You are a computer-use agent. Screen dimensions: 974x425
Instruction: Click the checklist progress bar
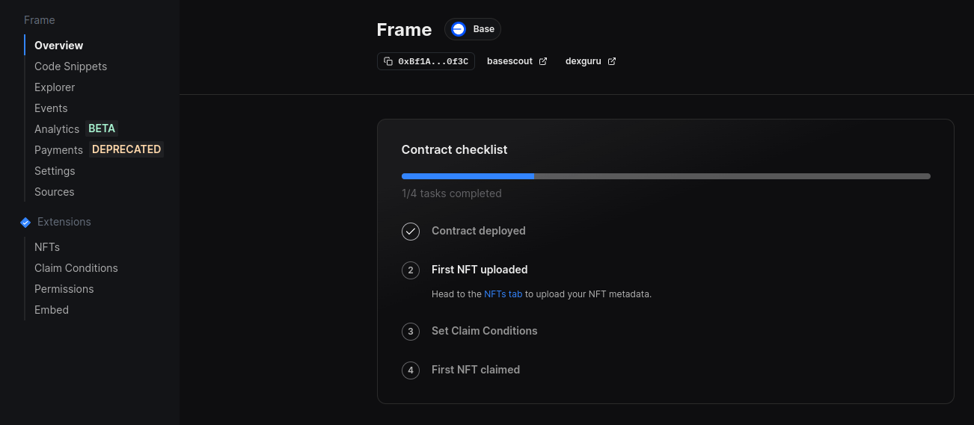click(x=666, y=176)
